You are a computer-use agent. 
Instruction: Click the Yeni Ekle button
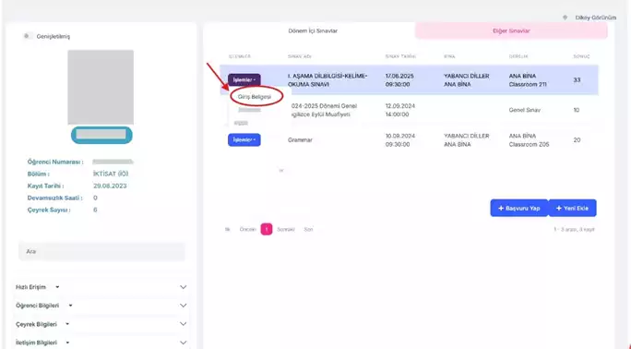click(x=572, y=208)
